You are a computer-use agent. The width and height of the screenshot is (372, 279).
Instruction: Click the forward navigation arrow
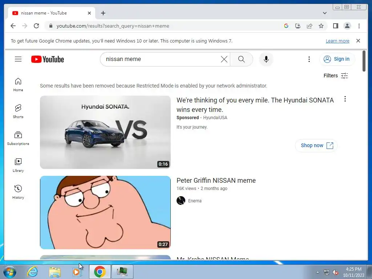(25, 26)
